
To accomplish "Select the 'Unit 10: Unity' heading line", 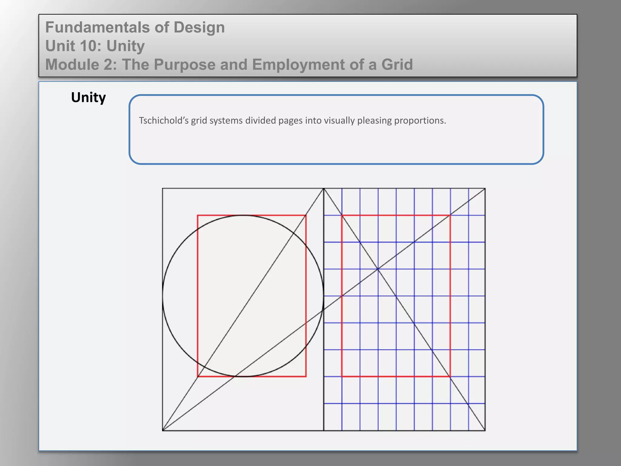I will pos(95,46).
